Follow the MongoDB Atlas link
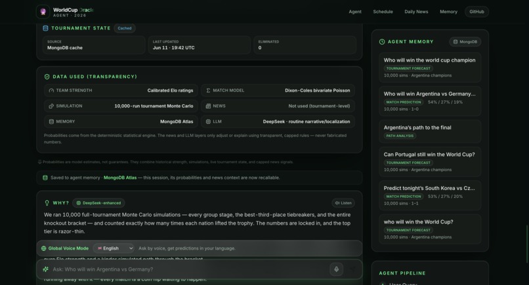 (x=120, y=178)
